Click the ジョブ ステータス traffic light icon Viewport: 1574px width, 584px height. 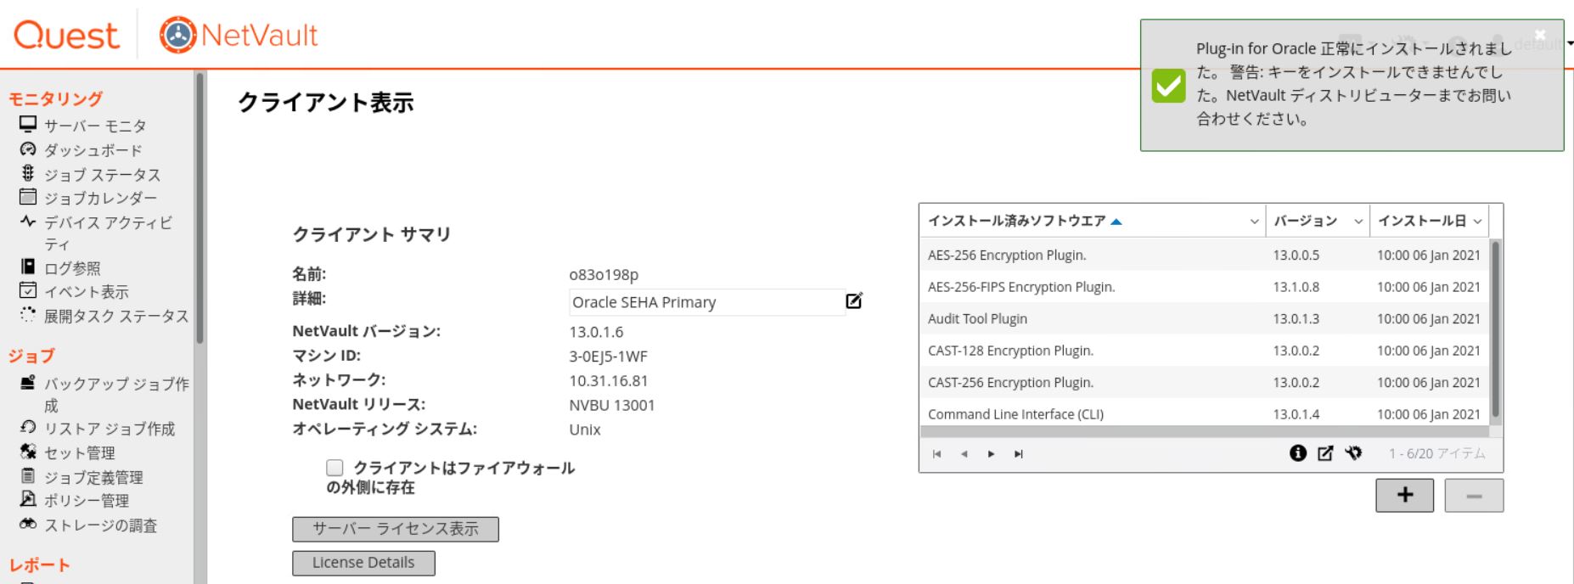[x=28, y=173]
